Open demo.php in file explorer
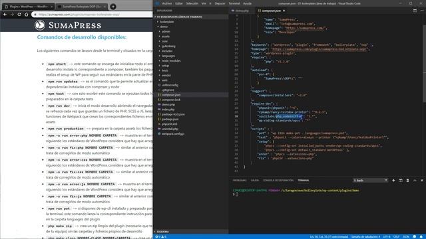 168,105
